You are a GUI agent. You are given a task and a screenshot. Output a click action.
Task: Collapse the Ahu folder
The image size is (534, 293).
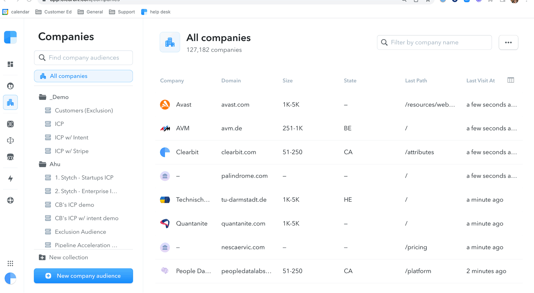point(43,164)
